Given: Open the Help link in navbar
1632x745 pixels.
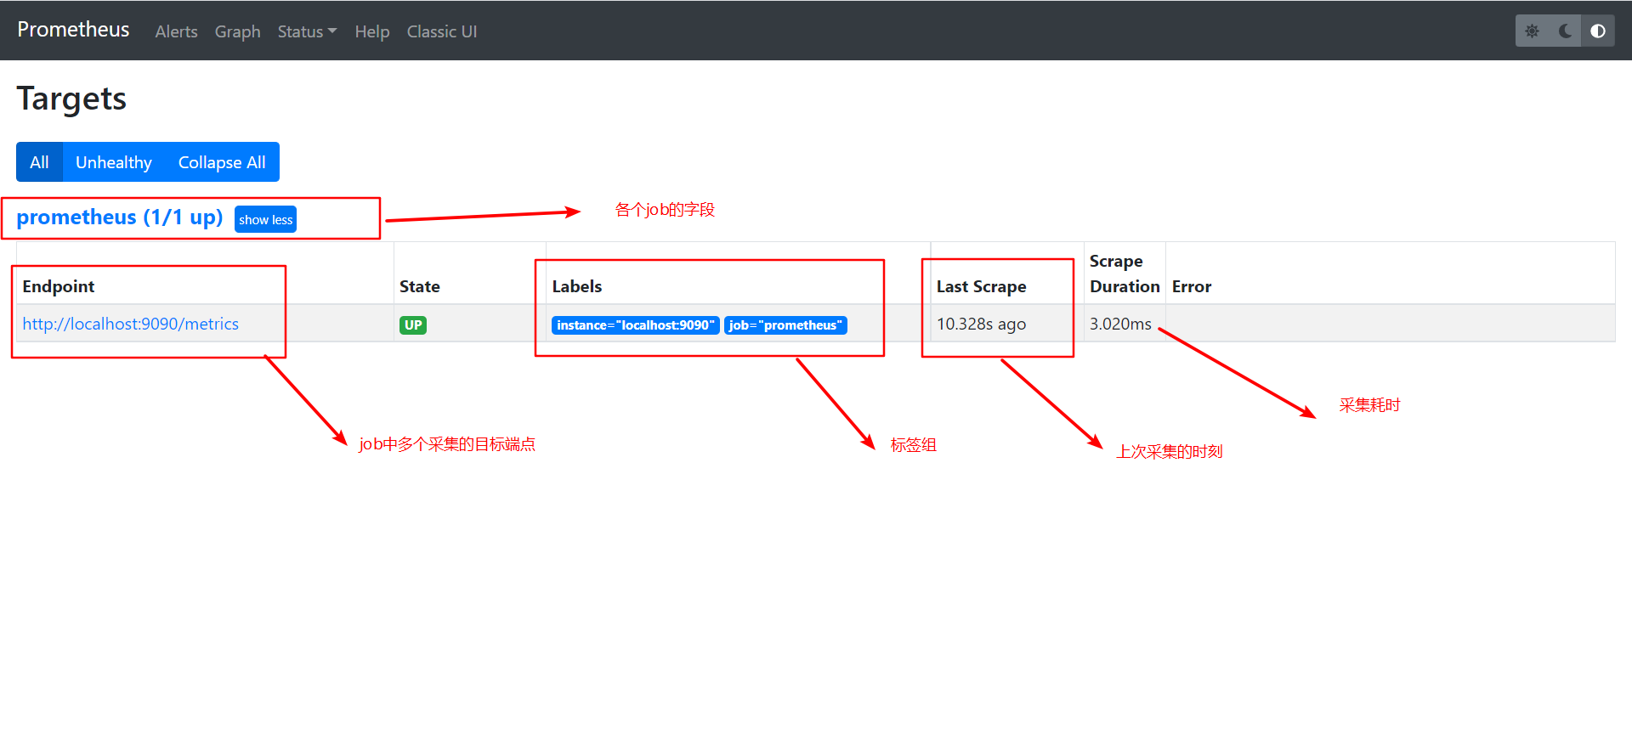Looking at the screenshot, I should [x=372, y=31].
